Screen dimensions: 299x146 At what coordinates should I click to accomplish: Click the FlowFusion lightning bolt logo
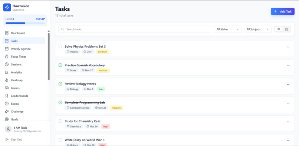[x=7, y=7]
